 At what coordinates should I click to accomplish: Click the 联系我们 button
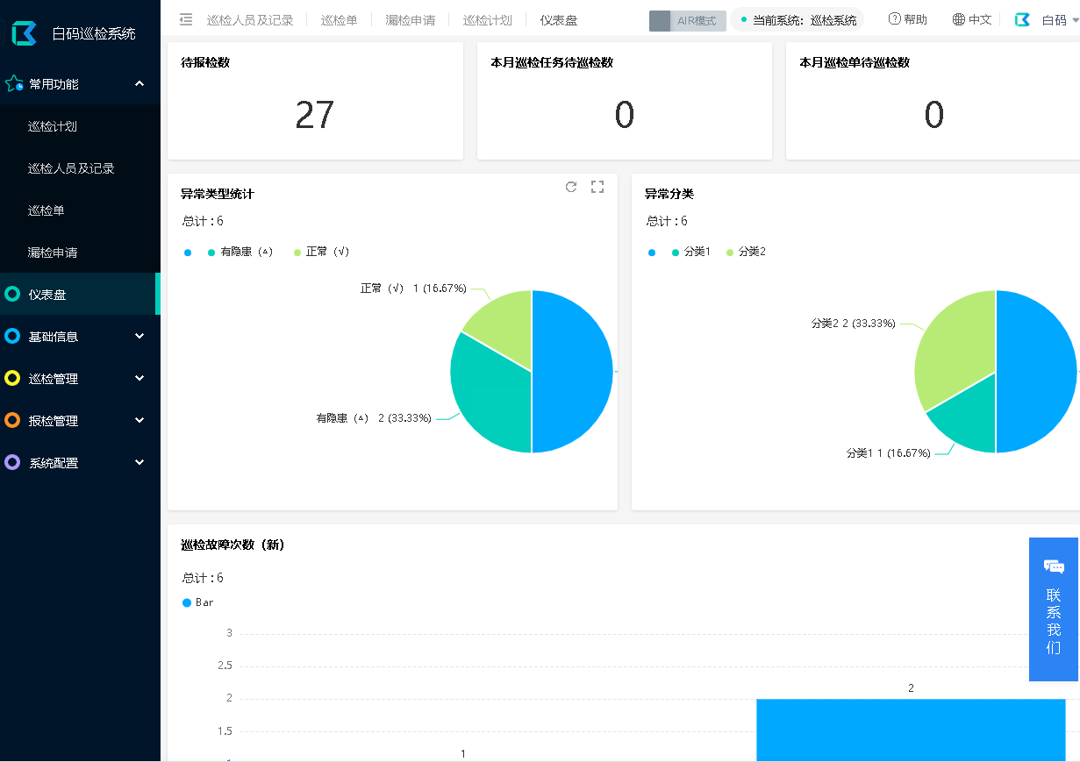[1054, 609]
